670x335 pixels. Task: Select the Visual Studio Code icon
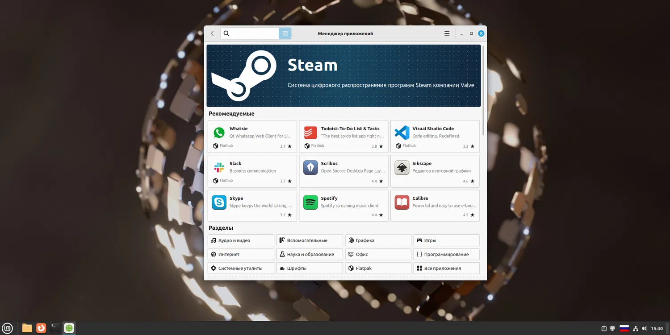(x=402, y=132)
